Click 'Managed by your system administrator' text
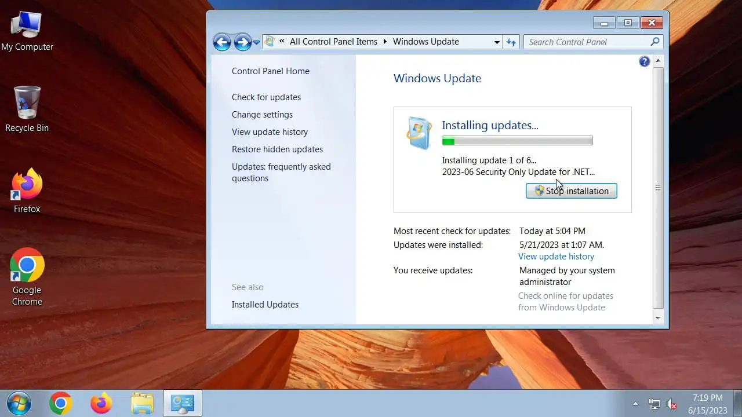This screenshot has width=742, height=417. [567, 276]
